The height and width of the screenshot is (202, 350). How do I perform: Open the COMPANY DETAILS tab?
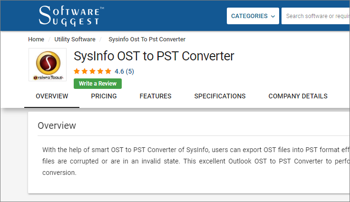(x=298, y=96)
